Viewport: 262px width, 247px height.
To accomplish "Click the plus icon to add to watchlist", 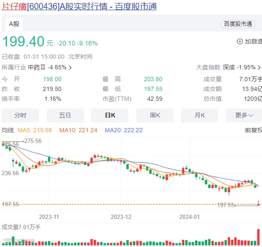I will pos(240,42).
